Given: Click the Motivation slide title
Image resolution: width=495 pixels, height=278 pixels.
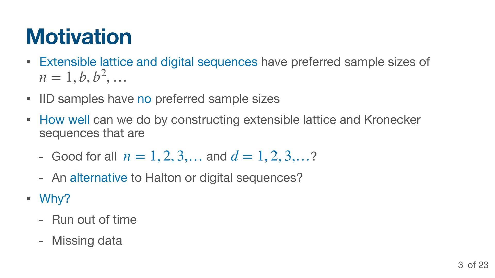Looking at the screenshot, I should click(79, 37).
